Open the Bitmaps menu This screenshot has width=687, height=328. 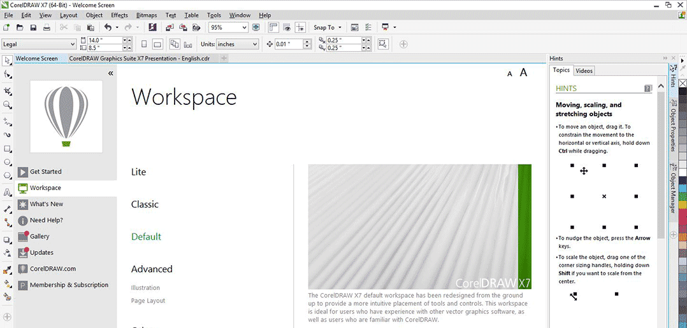pyautogui.click(x=146, y=15)
